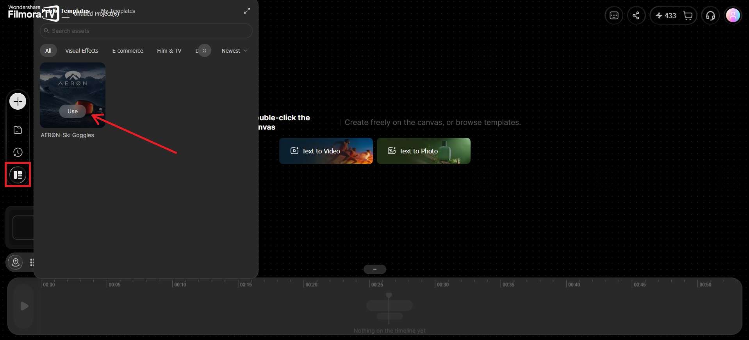The image size is (749, 340).
Task: Open the user profile avatar
Action: point(733,16)
